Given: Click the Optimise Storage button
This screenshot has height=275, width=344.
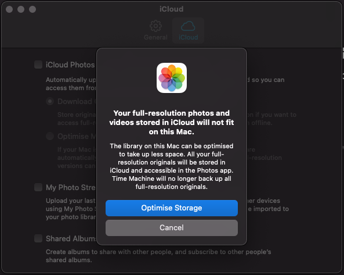Looking at the screenshot, I should (x=172, y=208).
